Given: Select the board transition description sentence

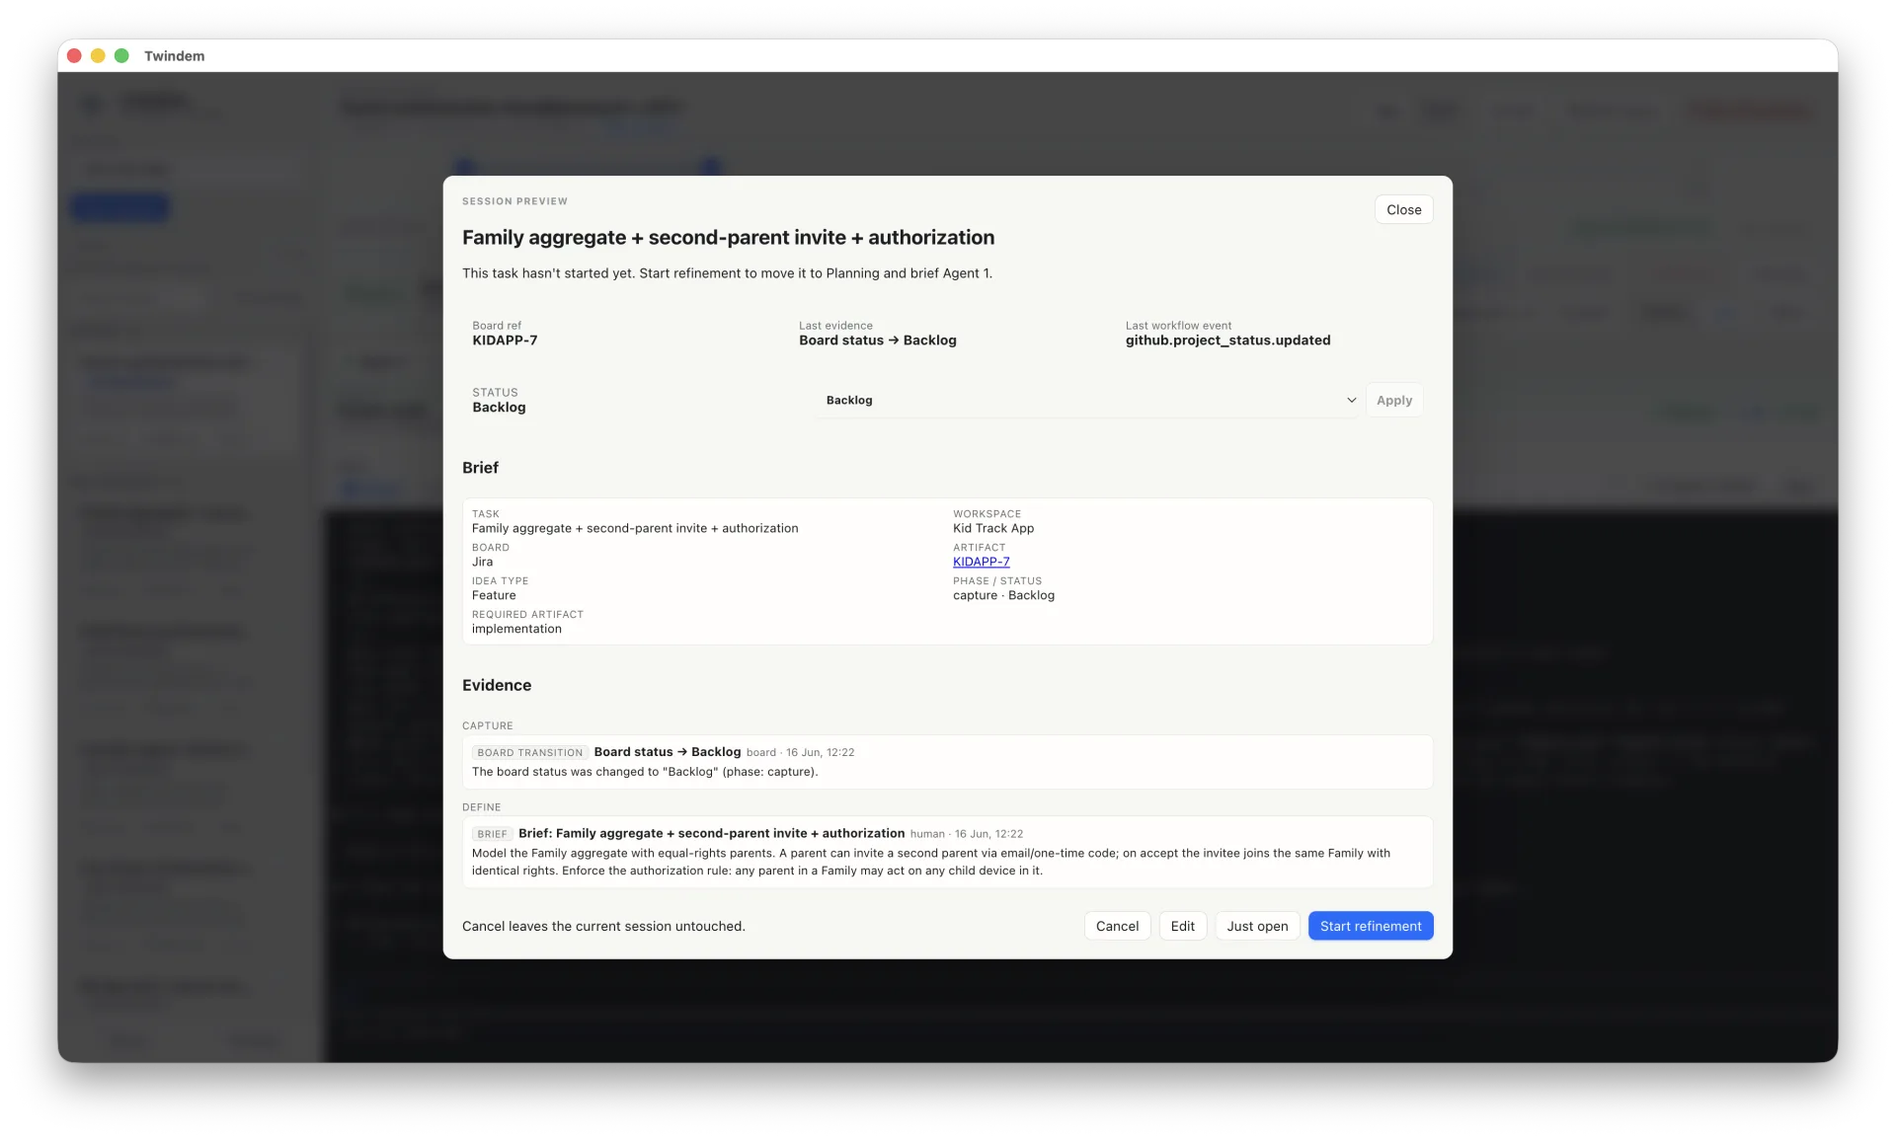Looking at the screenshot, I should 645,772.
